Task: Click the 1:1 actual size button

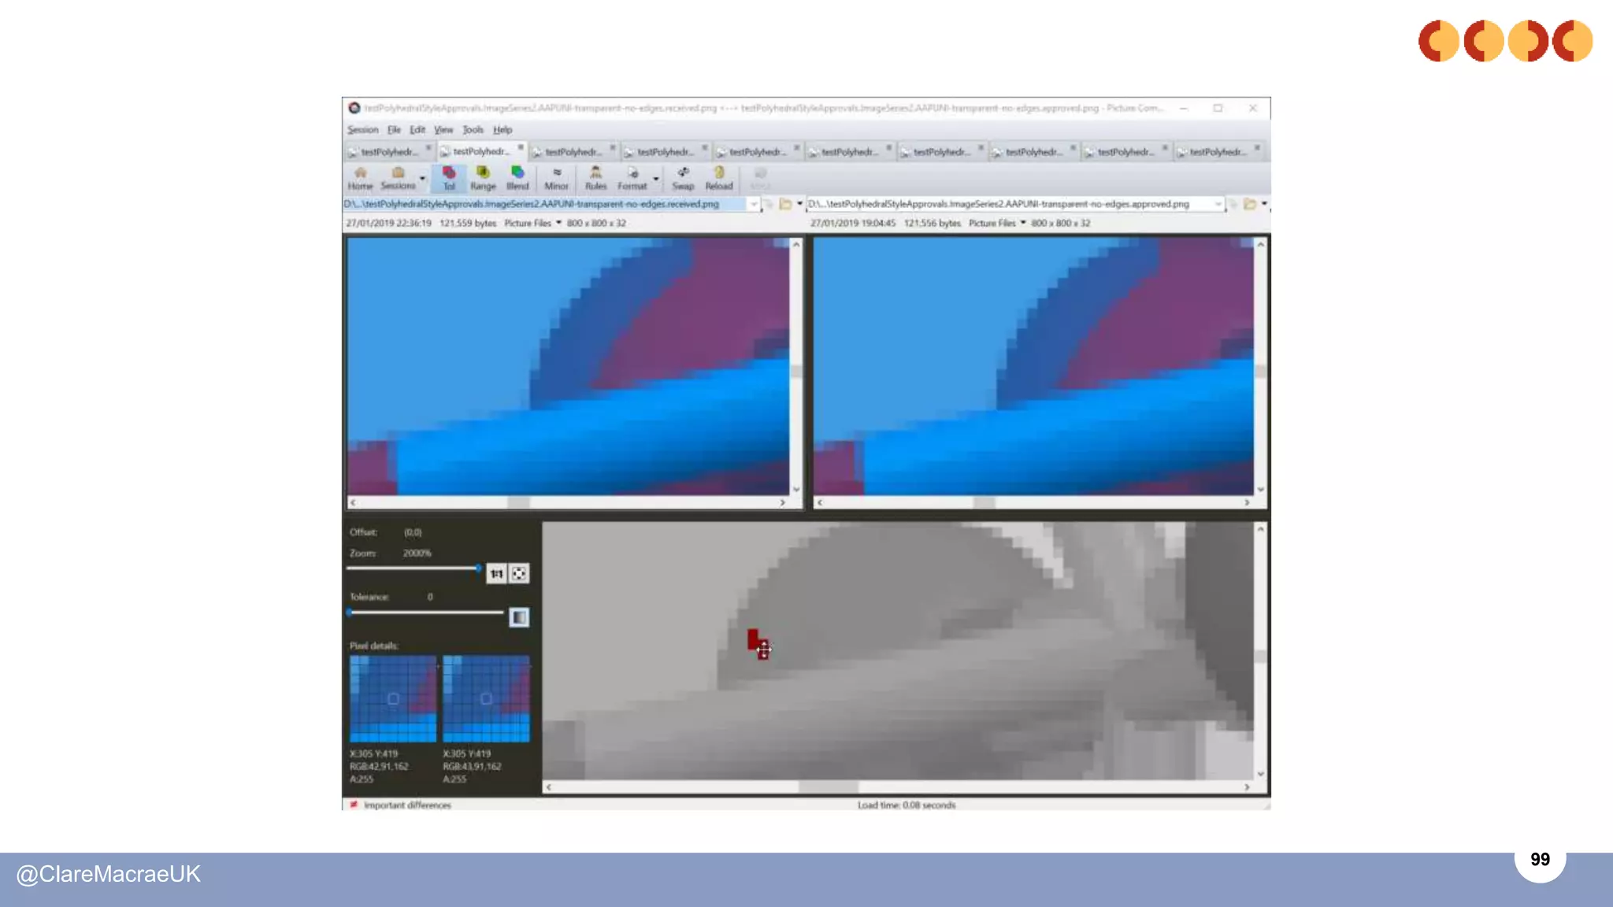Action: [496, 574]
